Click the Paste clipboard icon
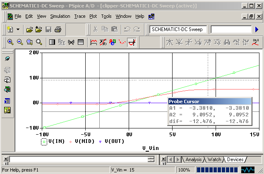This screenshot has width=264, height=174. click(115, 29)
